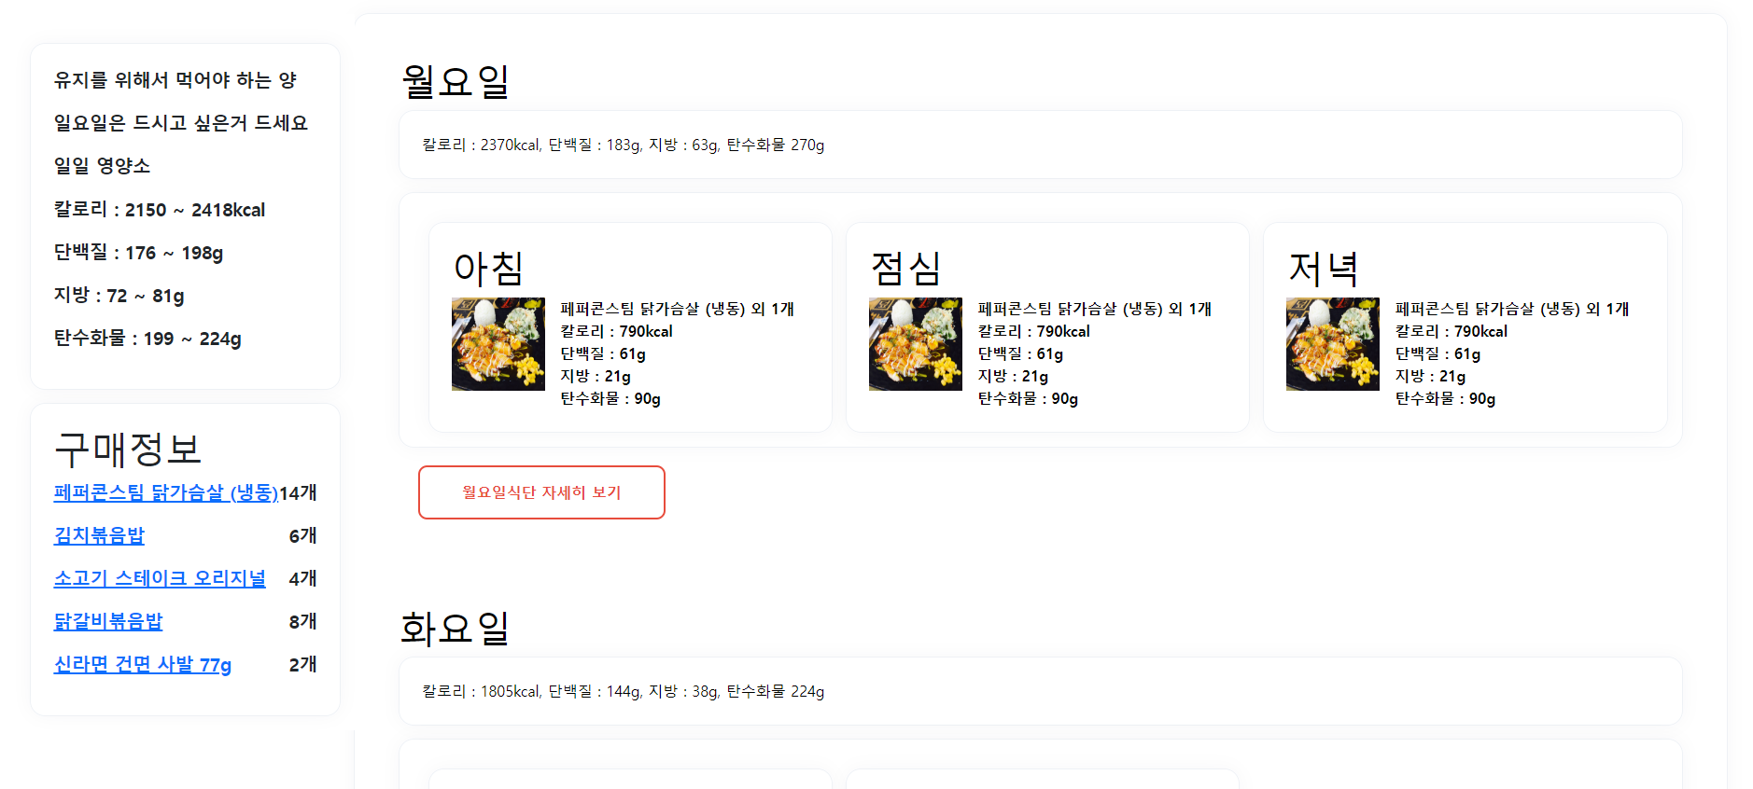Click Tuesday's nutrition summary bar showing 1805kcal
This screenshot has width=1753, height=789.
(1041, 691)
